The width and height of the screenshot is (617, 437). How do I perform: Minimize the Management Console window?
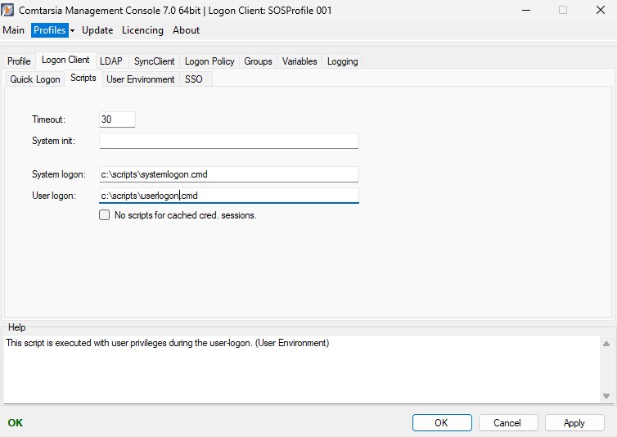click(x=526, y=11)
